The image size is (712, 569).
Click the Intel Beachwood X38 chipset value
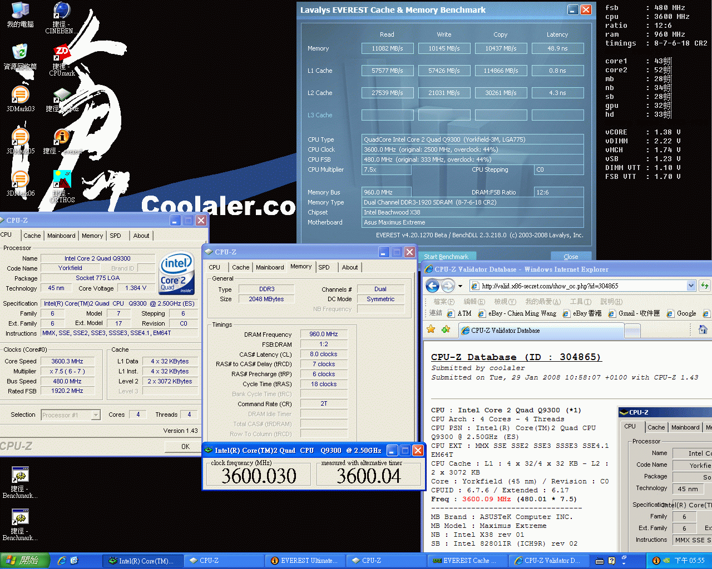(x=473, y=212)
